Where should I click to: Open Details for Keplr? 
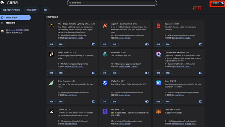point(158,101)
